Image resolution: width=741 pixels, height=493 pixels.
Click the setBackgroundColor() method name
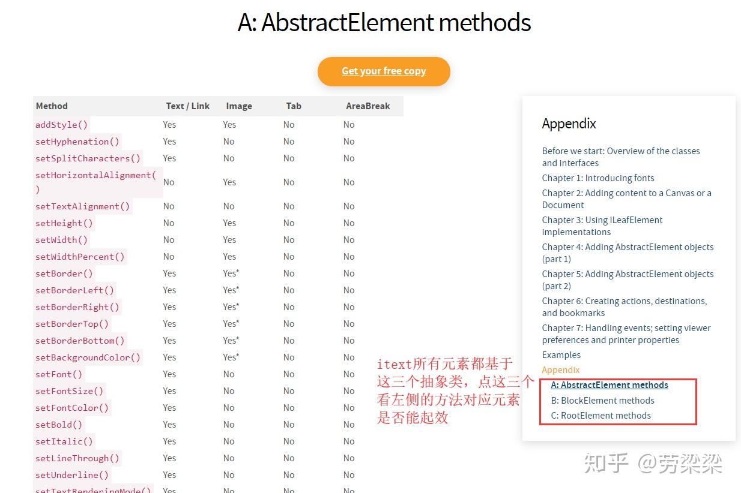tap(88, 357)
